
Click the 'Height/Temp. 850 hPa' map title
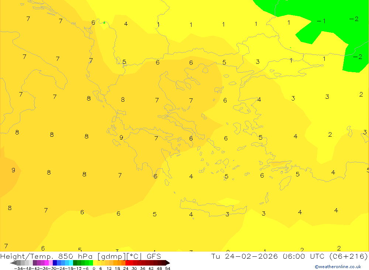pos(46,256)
